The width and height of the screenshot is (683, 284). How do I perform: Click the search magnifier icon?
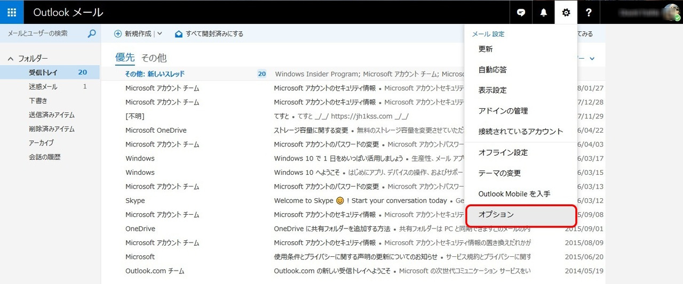[92, 34]
